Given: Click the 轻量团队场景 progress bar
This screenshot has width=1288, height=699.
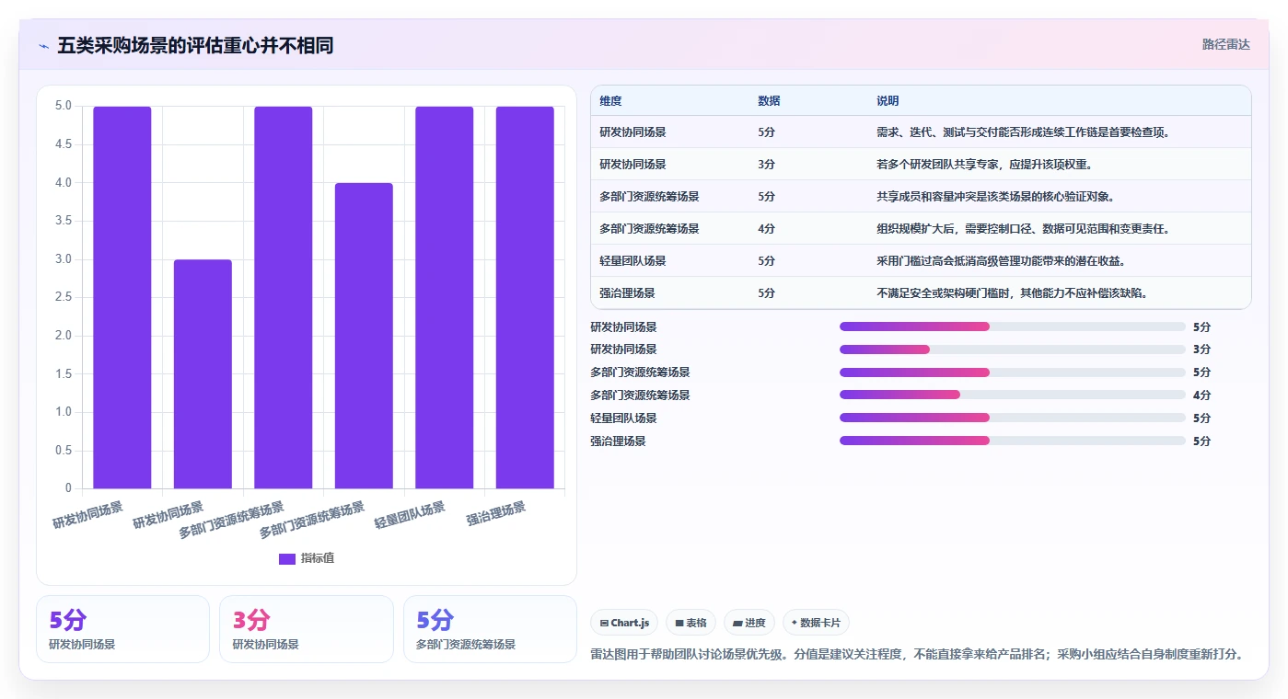Looking at the screenshot, I should click(x=1012, y=418).
